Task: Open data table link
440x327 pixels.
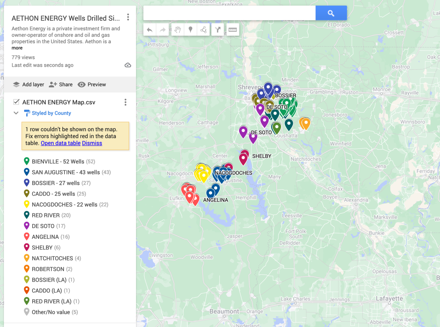Action: [60, 143]
